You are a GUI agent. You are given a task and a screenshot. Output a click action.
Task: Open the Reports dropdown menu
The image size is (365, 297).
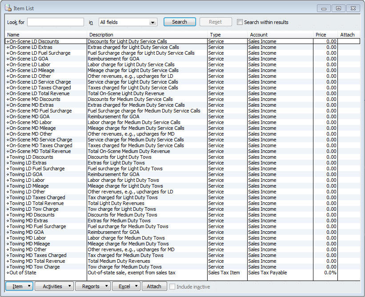point(92,286)
